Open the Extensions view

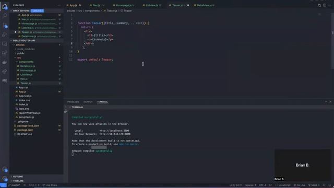5,53
